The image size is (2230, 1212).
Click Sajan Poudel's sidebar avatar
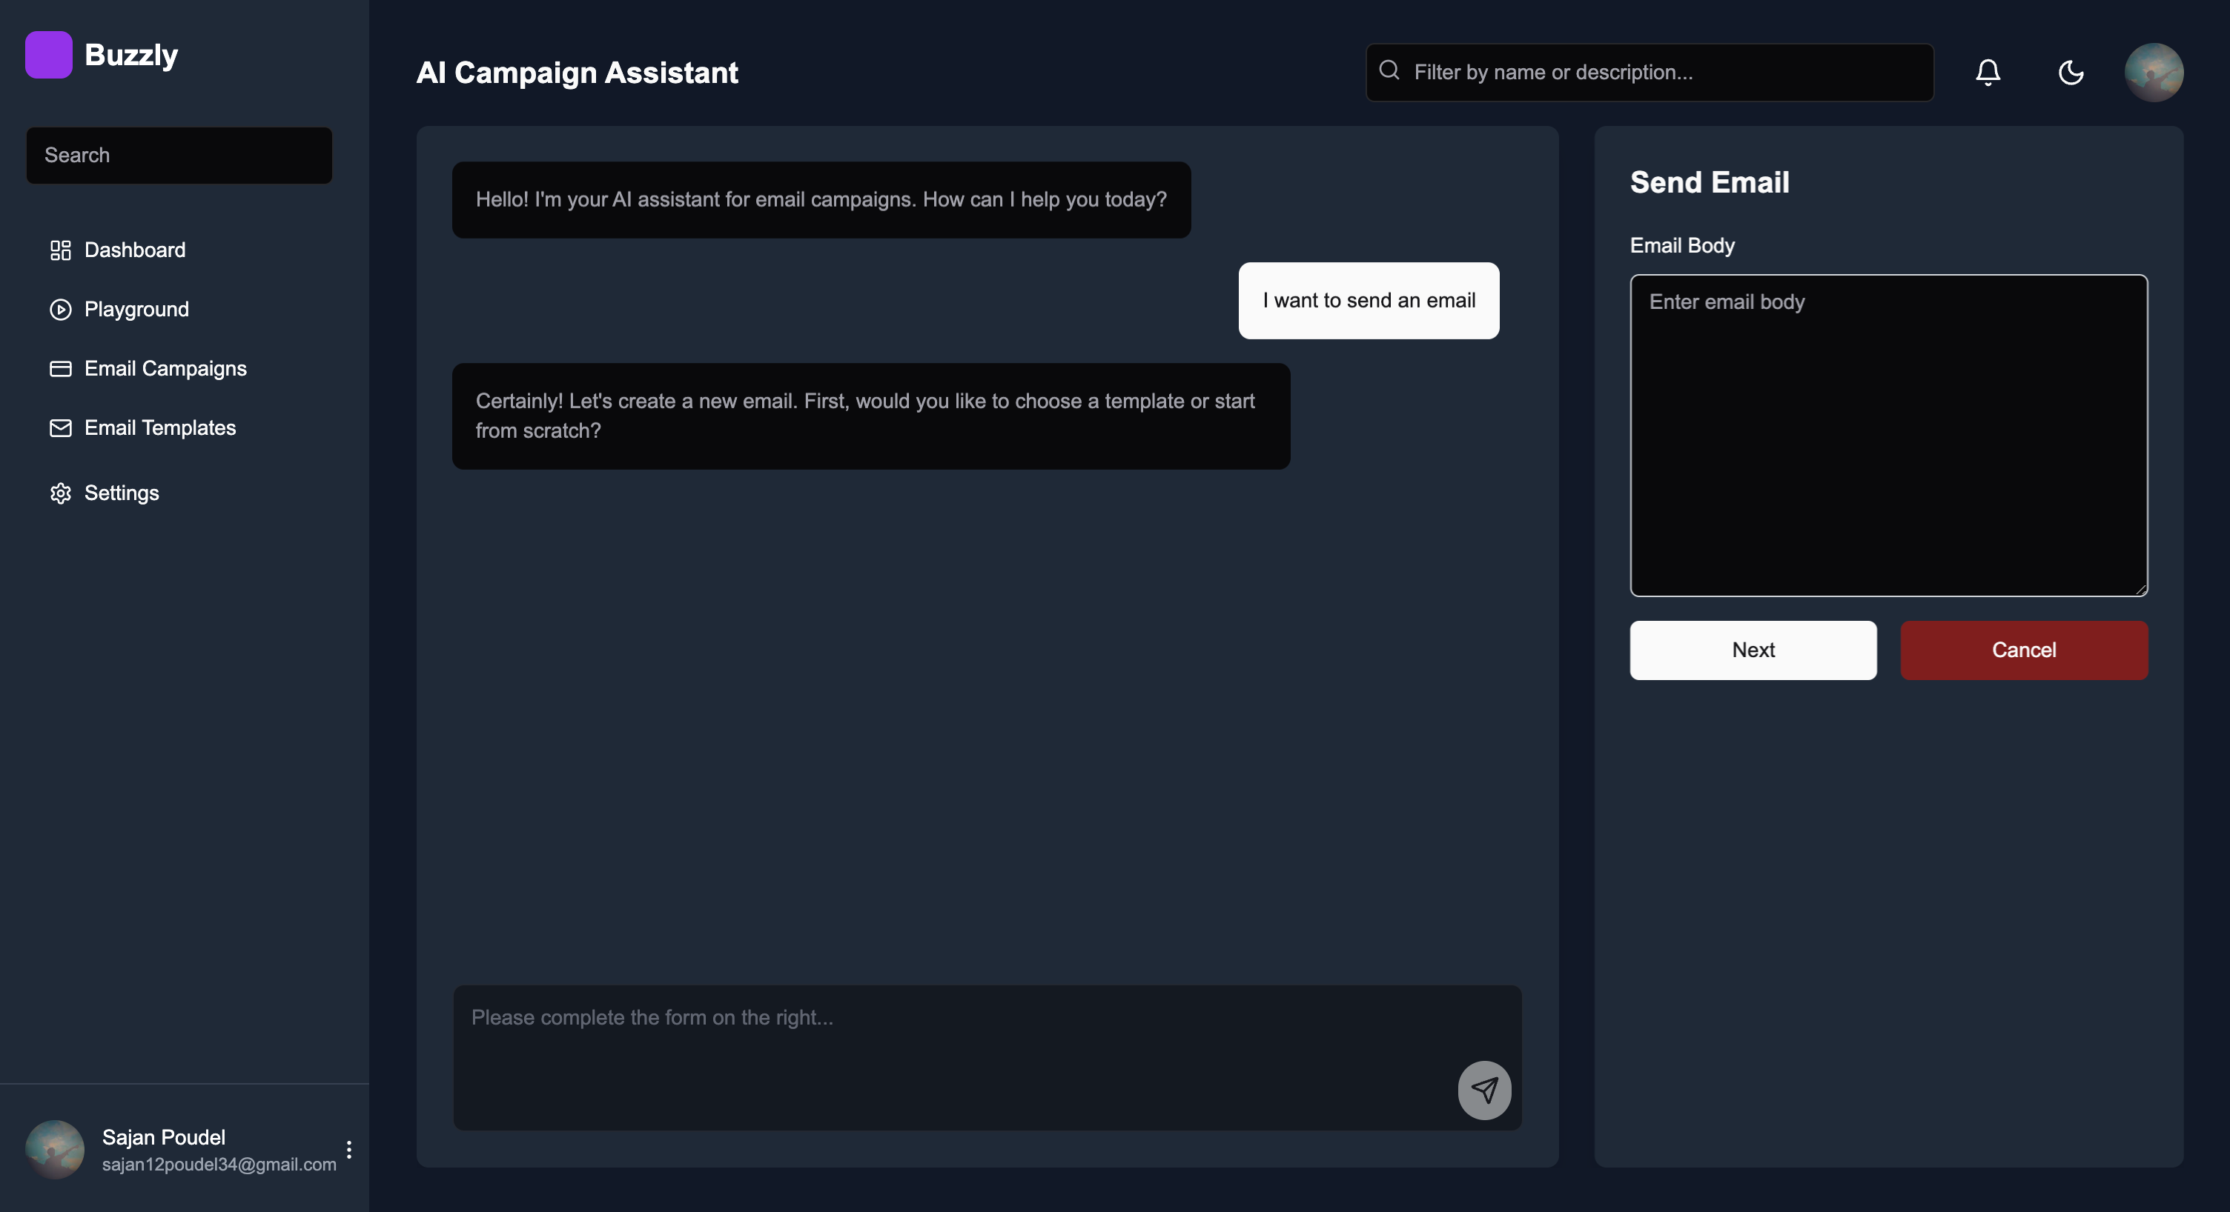click(55, 1149)
